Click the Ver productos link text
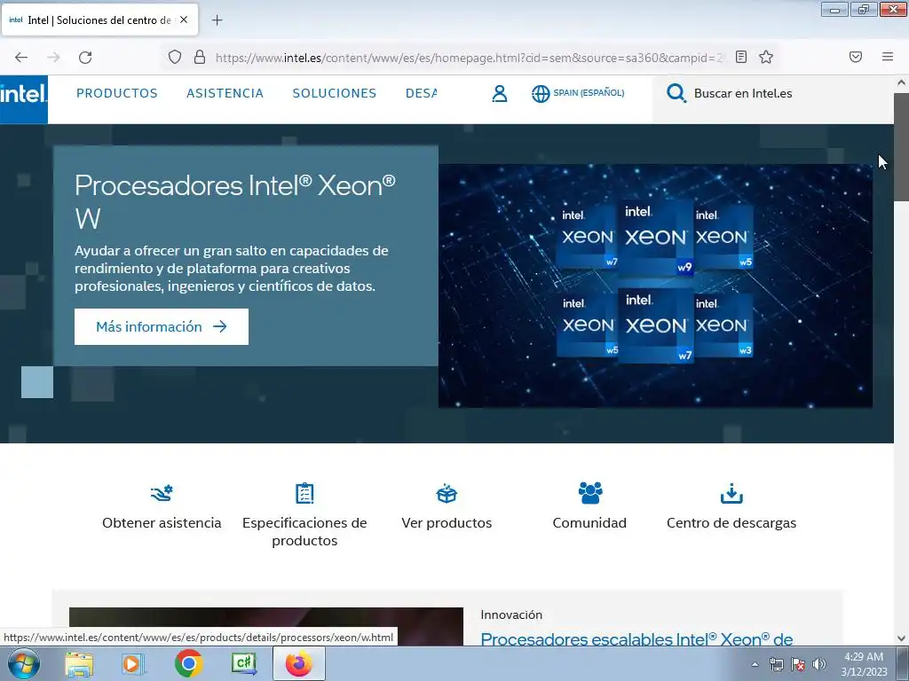Viewport: 909px width, 681px height. pos(447,523)
